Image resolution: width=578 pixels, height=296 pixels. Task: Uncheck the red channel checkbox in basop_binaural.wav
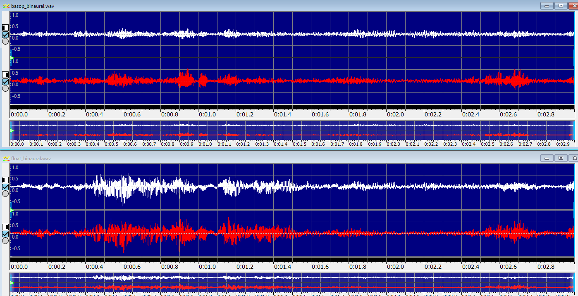coord(5,82)
